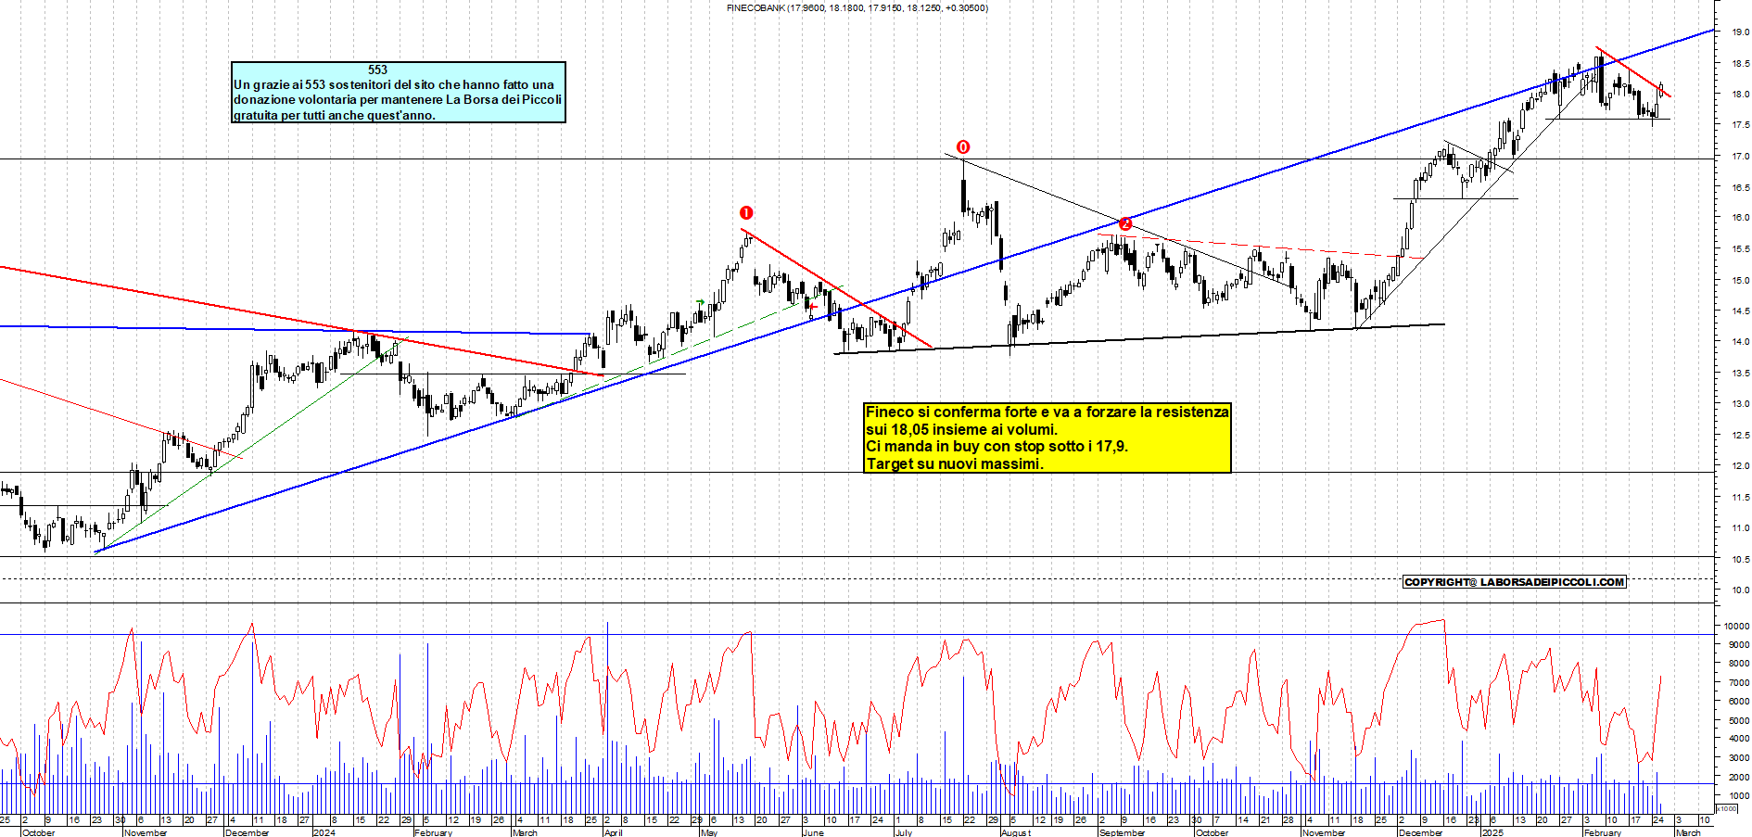This screenshot has height=837, width=1752.
Task: Click the 11.5 price axis label
Action: pos(1740,498)
